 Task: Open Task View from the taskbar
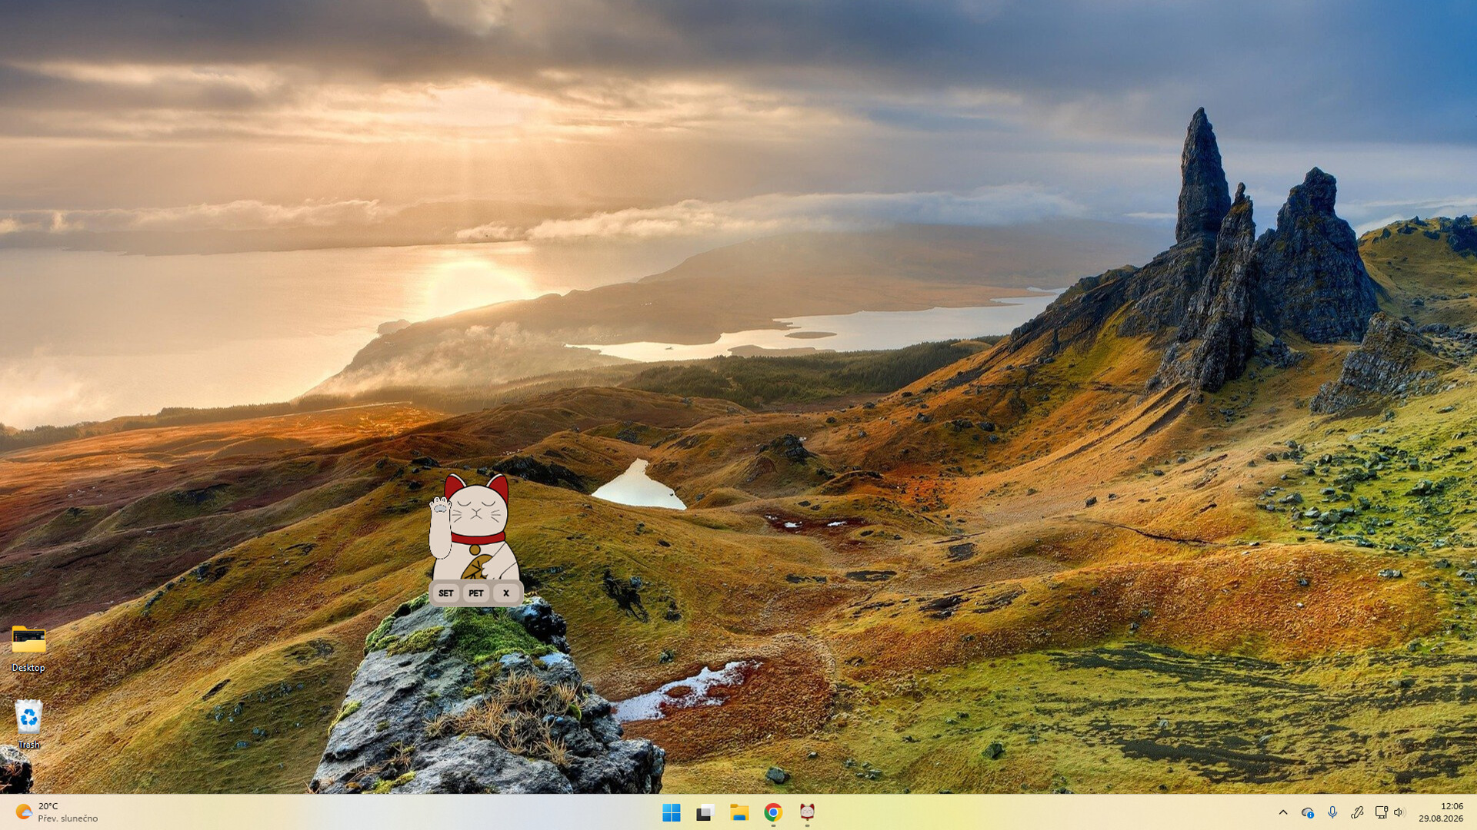pyautogui.click(x=705, y=812)
